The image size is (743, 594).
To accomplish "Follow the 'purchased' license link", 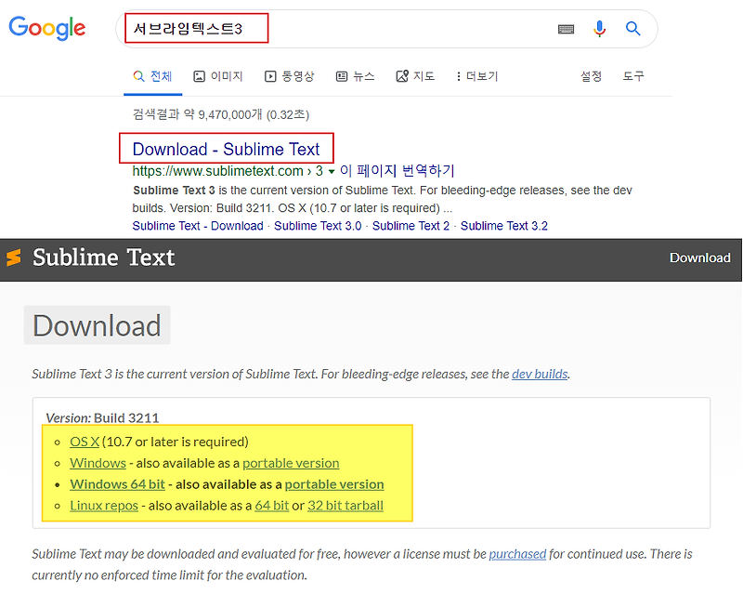I will [x=517, y=554].
